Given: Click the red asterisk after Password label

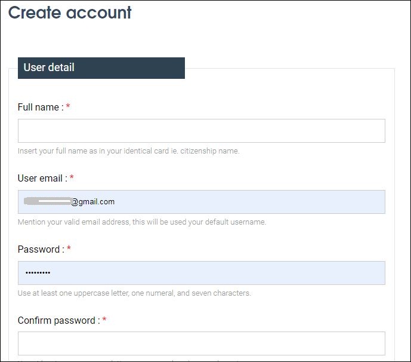Looking at the screenshot, I should coord(69,250).
